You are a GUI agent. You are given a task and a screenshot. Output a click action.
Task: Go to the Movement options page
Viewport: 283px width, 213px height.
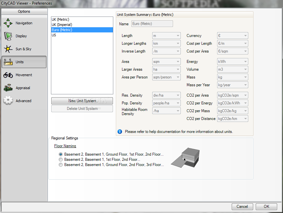click(24, 75)
